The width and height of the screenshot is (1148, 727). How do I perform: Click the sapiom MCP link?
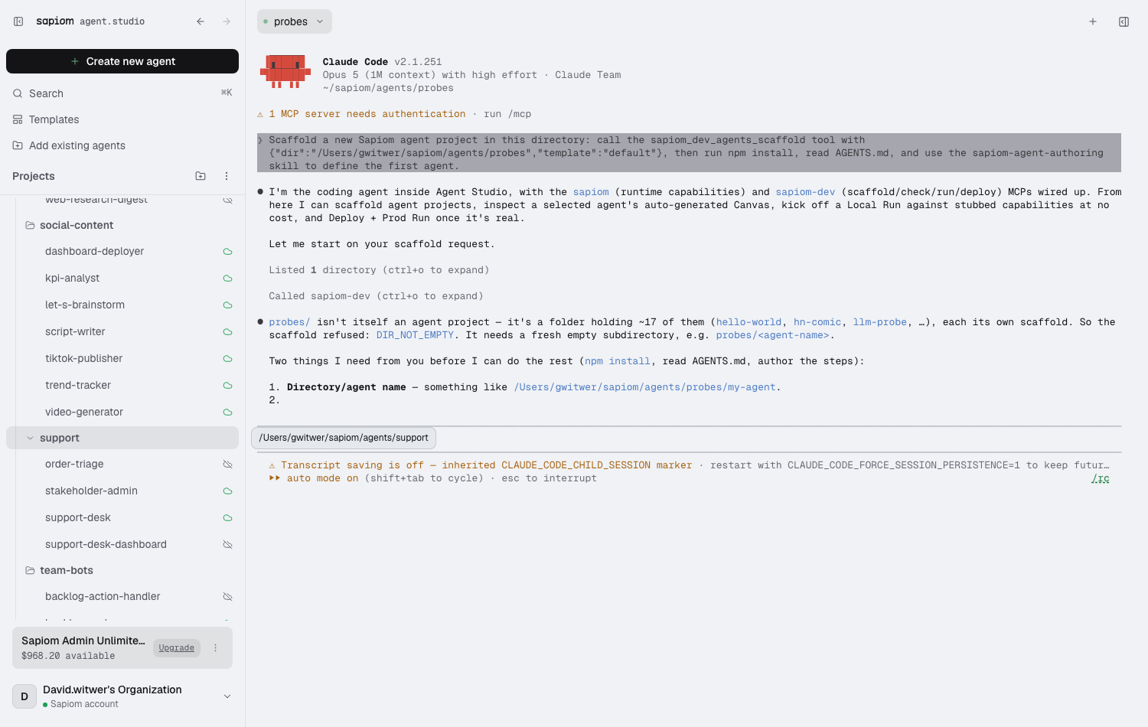tap(591, 192)
